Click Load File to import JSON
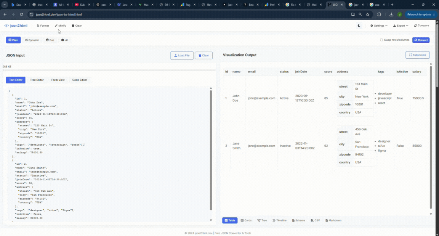Screen dimensions: 439x236 coord(182,55)
